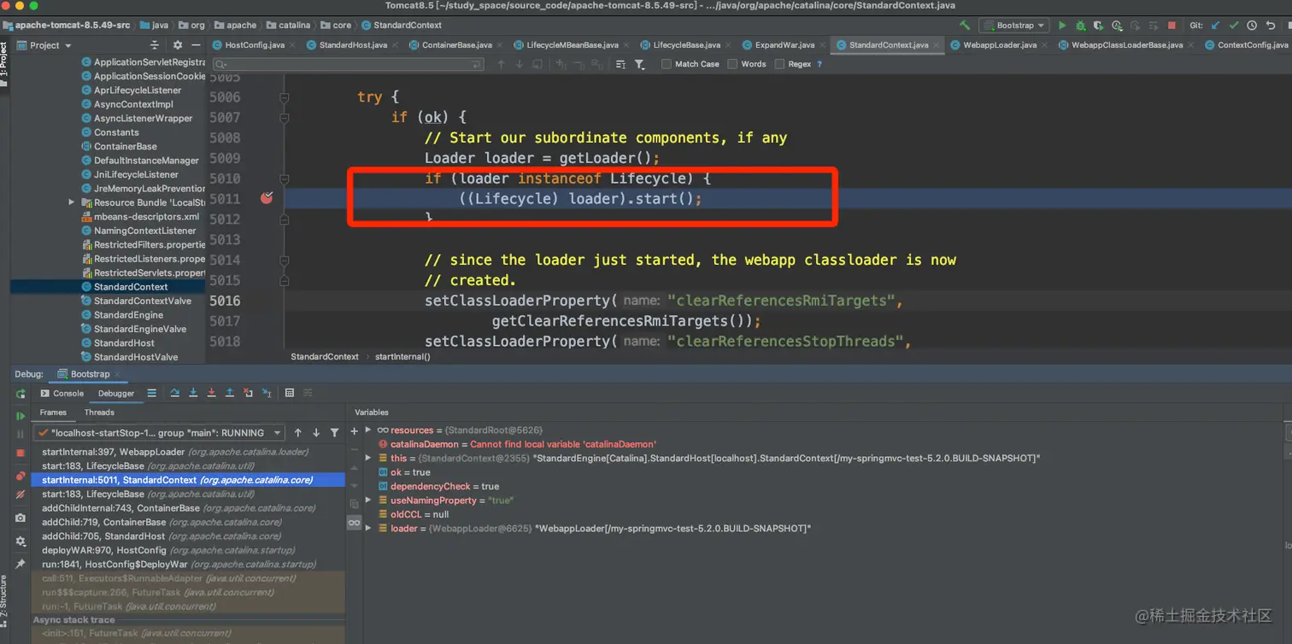Select the deployWAR:970, HostConfig frame

[x=168, y=551]
